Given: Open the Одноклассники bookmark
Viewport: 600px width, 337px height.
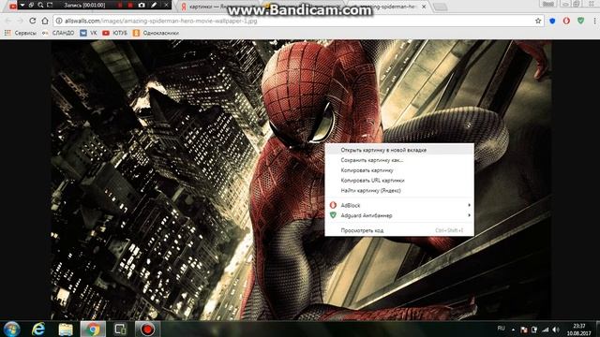Looking at the screenshot, I should tap(156, 33).
